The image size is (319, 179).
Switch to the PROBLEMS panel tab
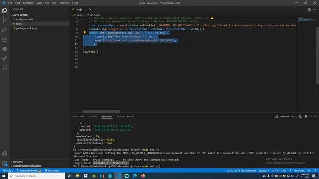(x=79, y=117)
